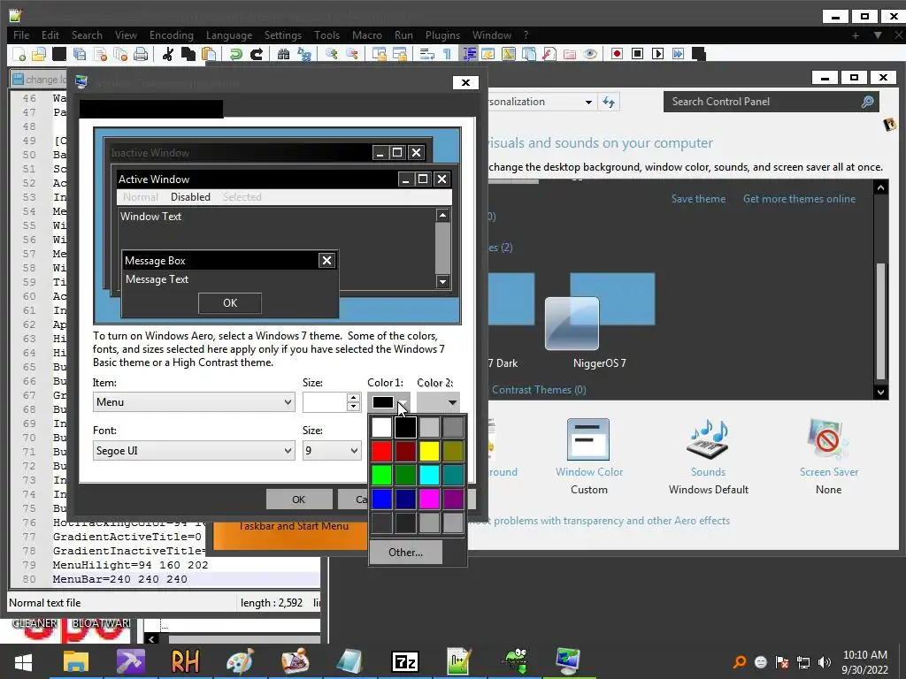
Task: Click the Save theme link
Action: [x=698, y=199]
